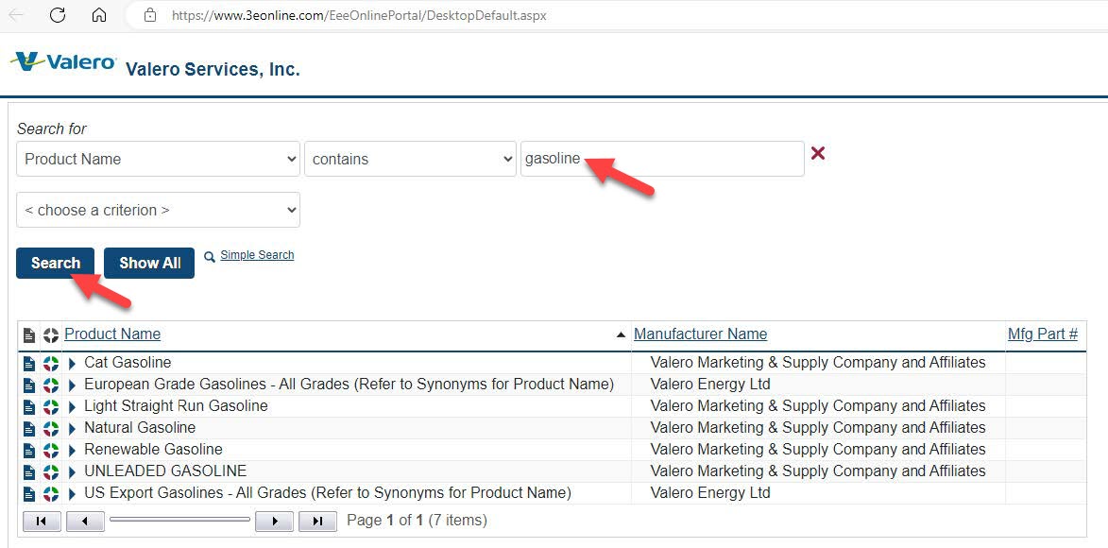Image resolution: width=1108 pixels, height=548 pixels.
Task: Switch to Simple Search link
Action: [x=257, y=255]
